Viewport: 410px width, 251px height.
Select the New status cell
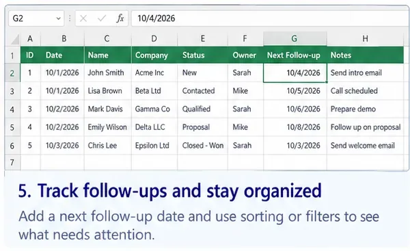coord(203,72)
